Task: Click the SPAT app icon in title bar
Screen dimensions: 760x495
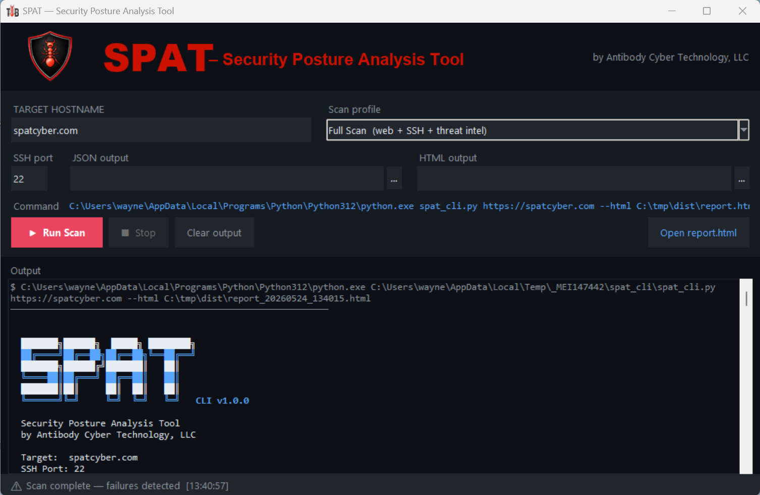Action: (12, 11)
